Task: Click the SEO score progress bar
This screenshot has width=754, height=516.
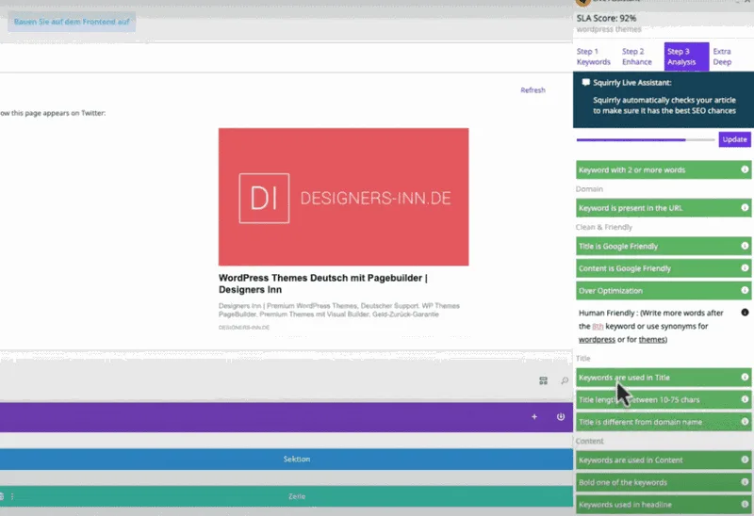Action: pyautogui.click(x=646, y=139)
